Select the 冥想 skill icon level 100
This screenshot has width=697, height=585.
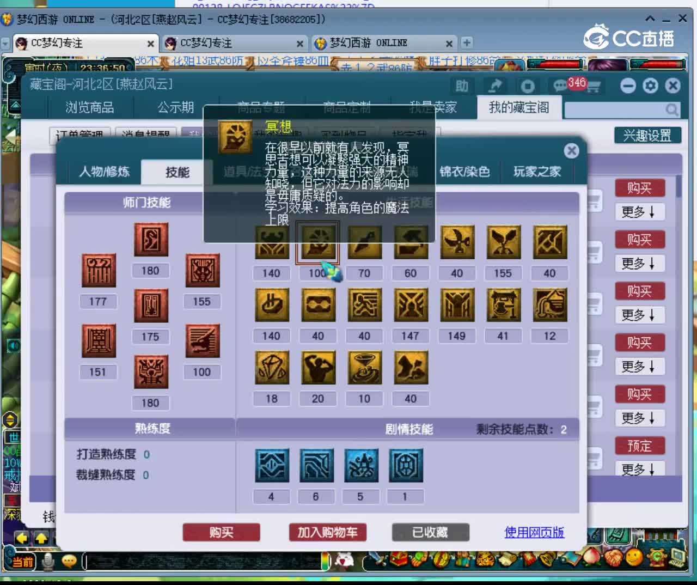click(317, 243)
